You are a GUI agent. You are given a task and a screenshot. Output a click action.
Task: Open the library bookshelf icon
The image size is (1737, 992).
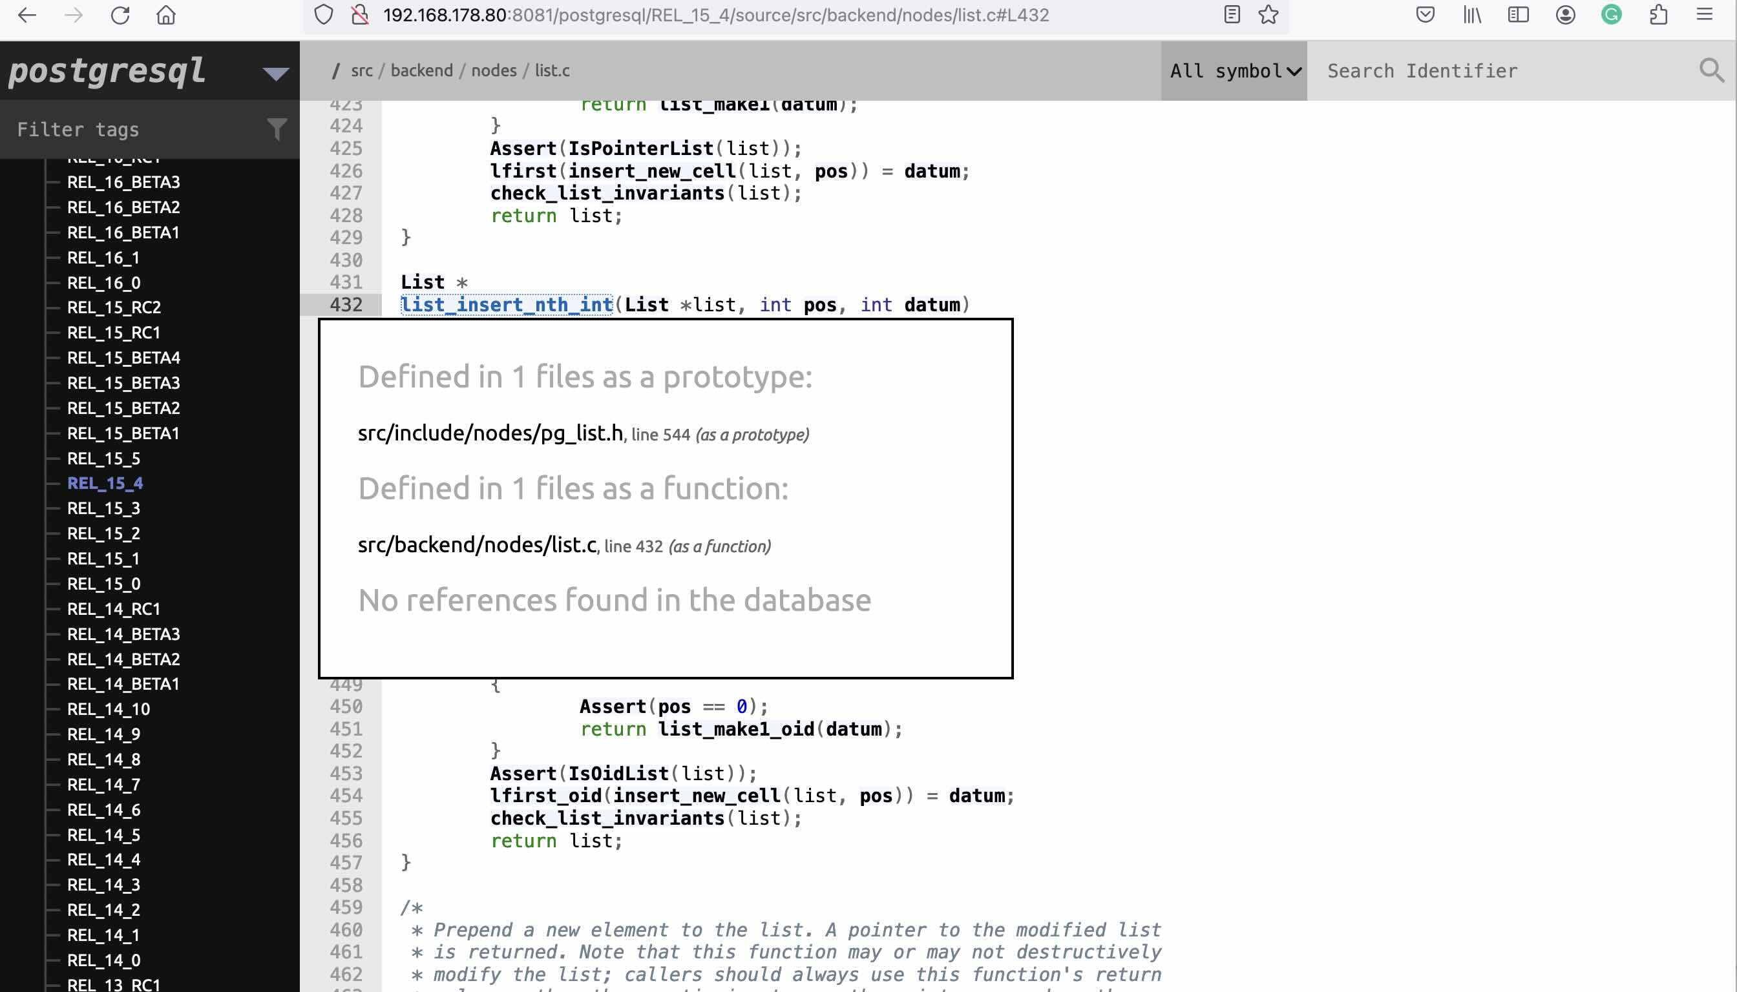pos(1472,15)
